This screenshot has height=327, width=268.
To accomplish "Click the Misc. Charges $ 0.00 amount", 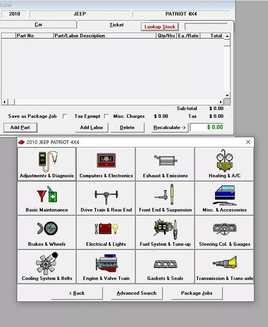I will [x=161, y=116].
